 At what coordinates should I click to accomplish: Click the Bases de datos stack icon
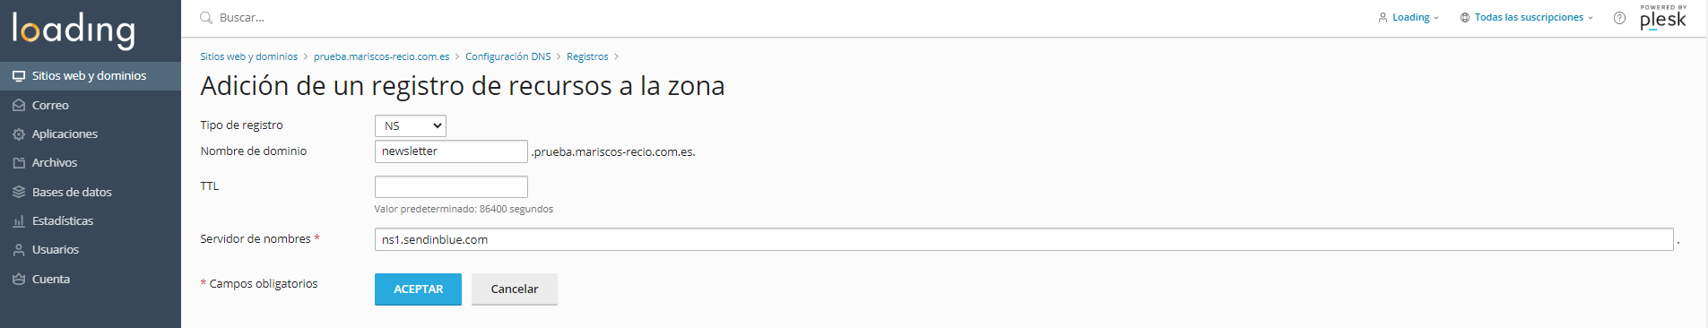pos(19,192)
